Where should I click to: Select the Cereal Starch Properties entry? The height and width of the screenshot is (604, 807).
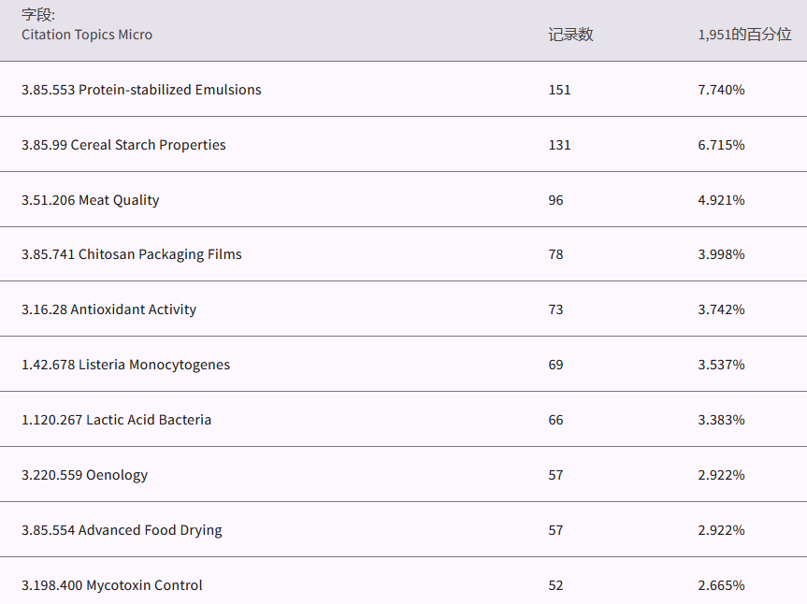pyautogui.click(x=123, y=145)
